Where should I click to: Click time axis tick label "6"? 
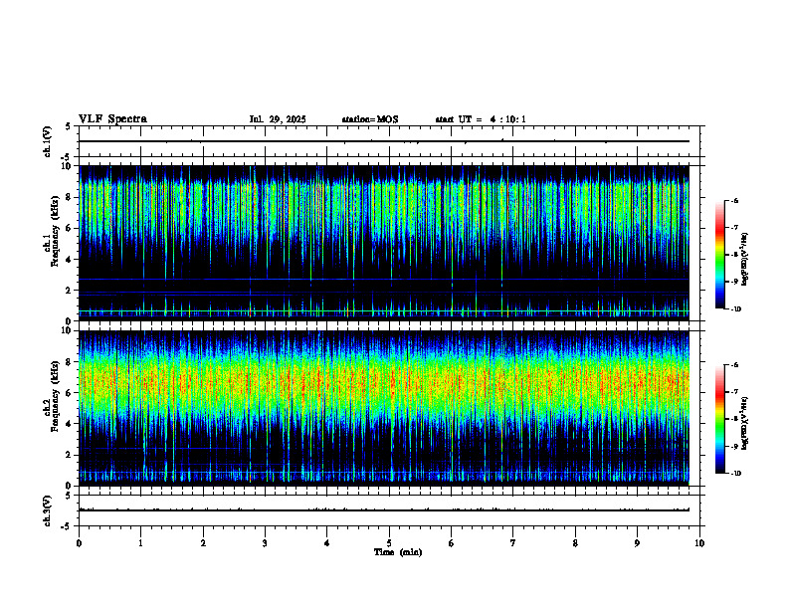coord(451,543)
